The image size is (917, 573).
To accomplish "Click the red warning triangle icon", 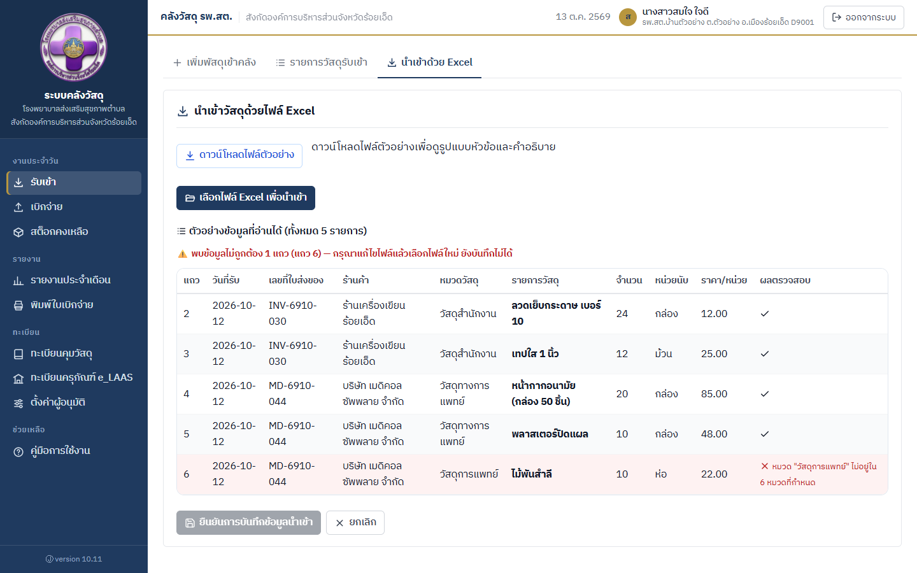I will click(182, 254).
